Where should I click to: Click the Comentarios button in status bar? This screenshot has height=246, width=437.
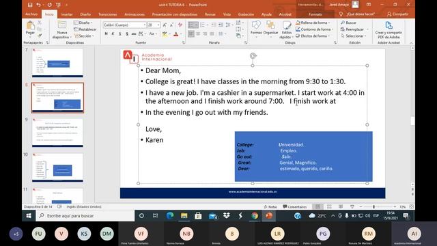(x=294, y=206)
